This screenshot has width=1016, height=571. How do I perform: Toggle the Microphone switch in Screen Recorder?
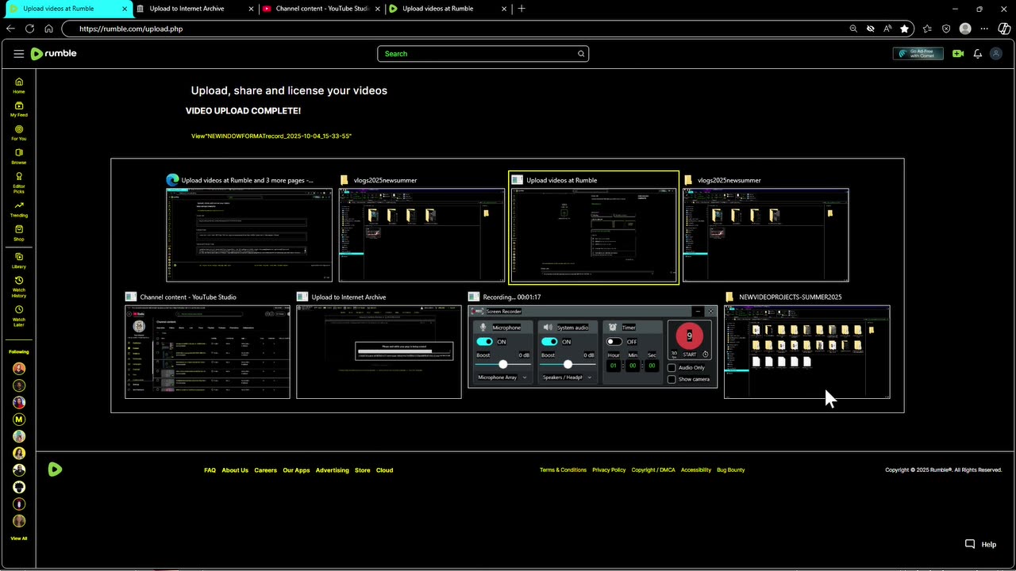point(484,342)
